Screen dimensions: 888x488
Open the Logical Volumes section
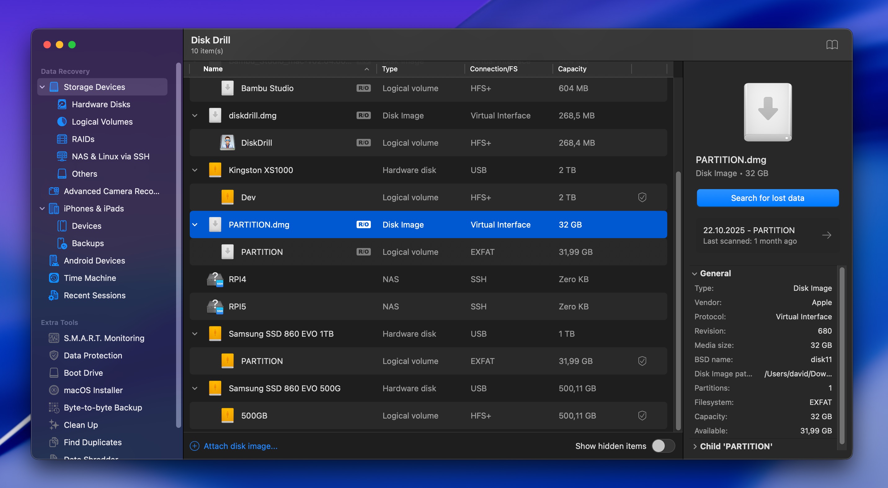102,122
